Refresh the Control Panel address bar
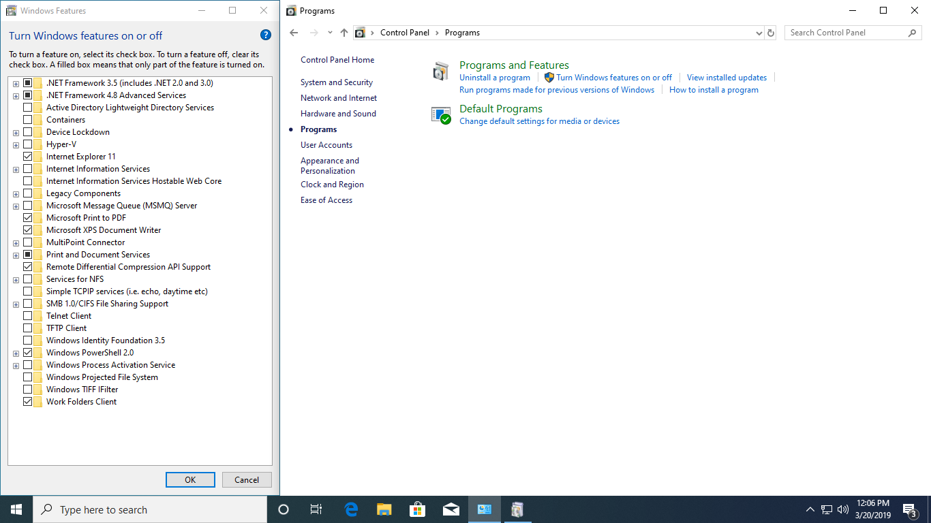The image size is (931, 523). tap(771, 33)
